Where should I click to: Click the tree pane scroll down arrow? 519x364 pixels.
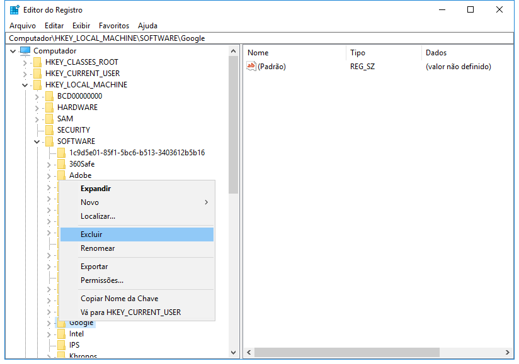click(234, 353)
